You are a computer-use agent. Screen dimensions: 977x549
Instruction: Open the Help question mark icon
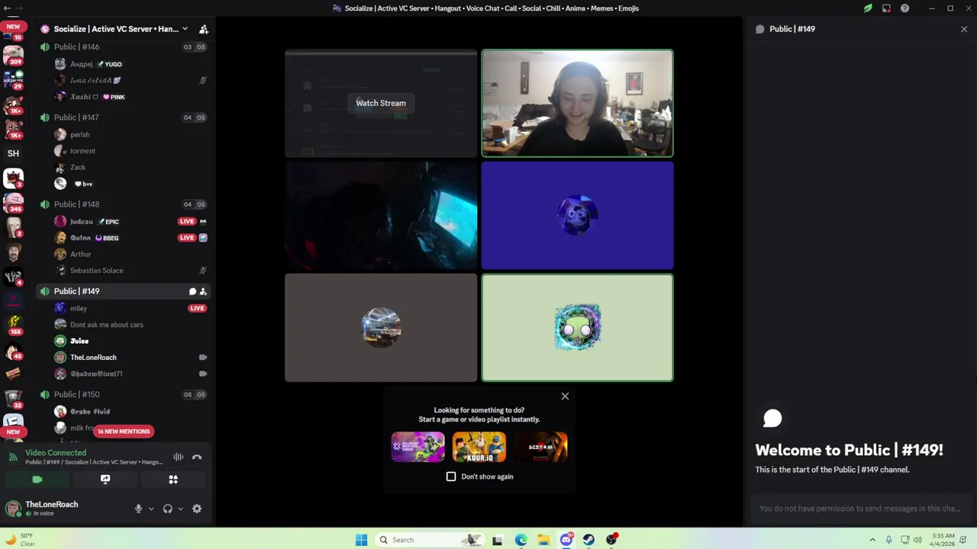904,8
